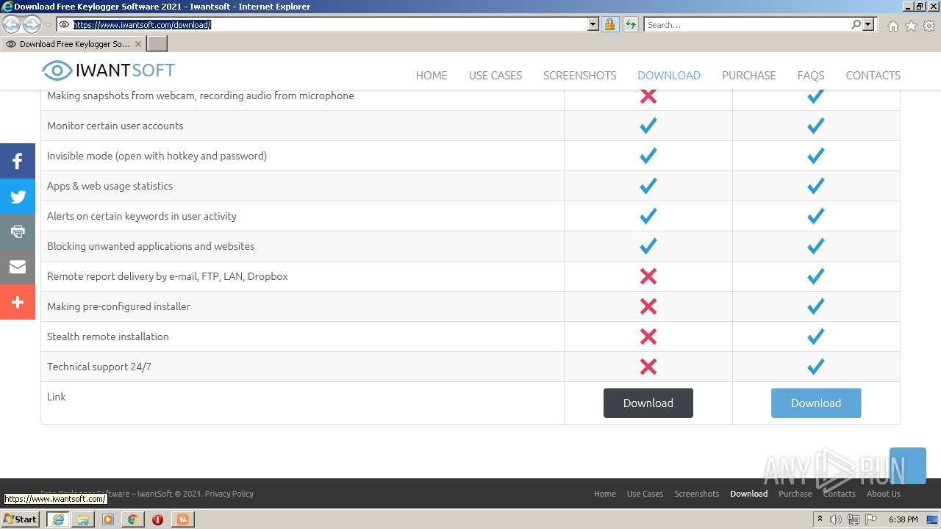Image resolution: width=941 pixels, height=529 pixels.
Task: Open the IE Home icon
Action: 892,26
